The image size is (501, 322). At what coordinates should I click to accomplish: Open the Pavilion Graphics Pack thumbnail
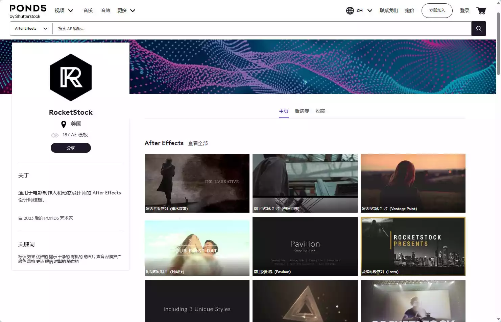point(305,246)
